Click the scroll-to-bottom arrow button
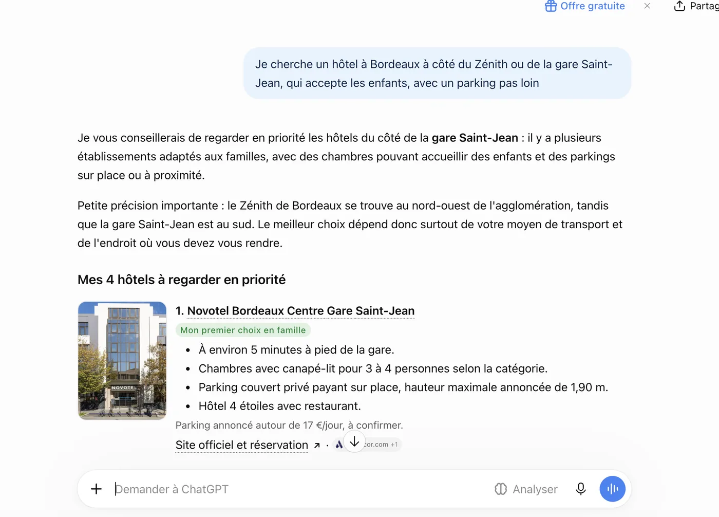The image size is (719, 517). (x=354, y=441)
